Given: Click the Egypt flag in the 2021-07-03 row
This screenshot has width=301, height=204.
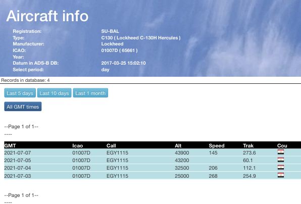Looking at the screenshot, I should pos(281,175).
